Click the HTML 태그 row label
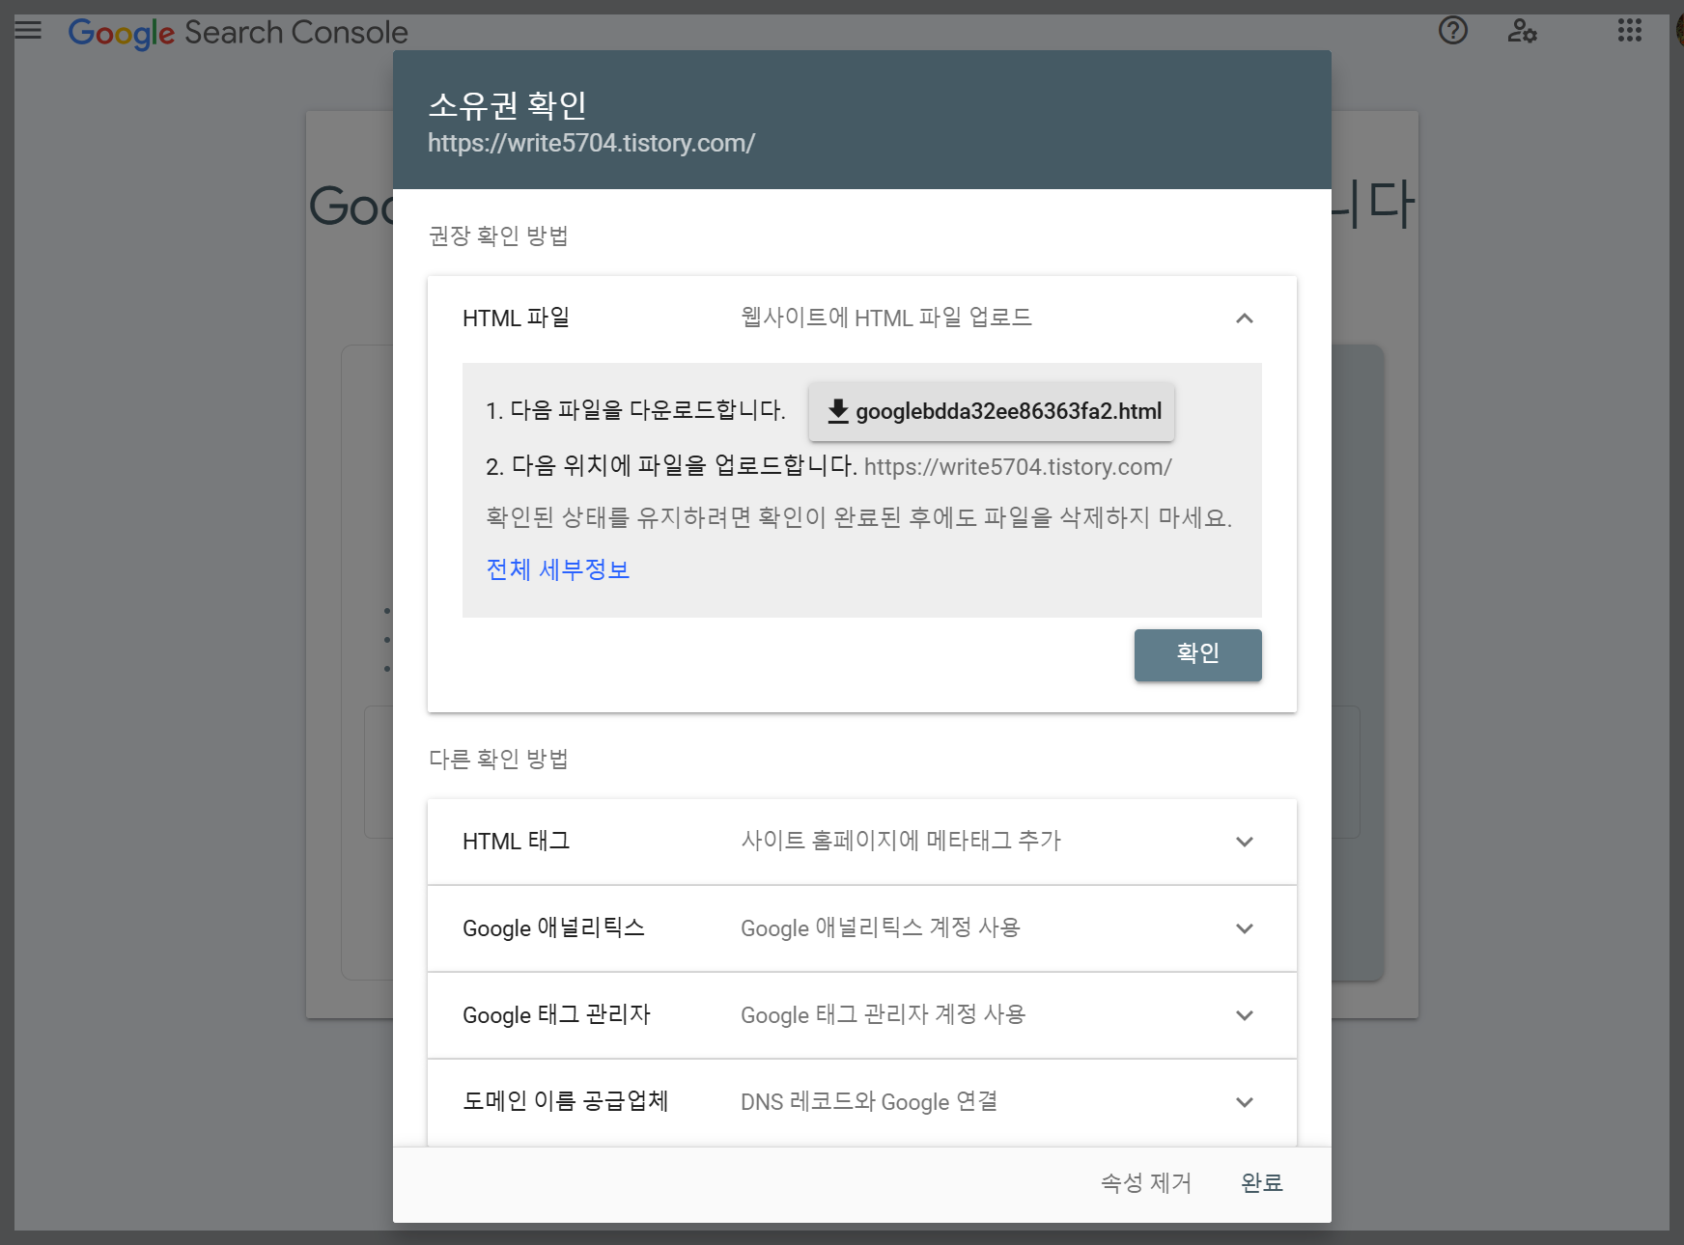 click(517, 841)
